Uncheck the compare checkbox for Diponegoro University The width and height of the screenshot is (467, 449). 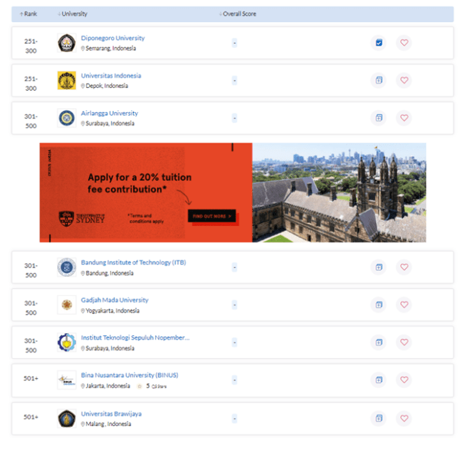[379, 43]
